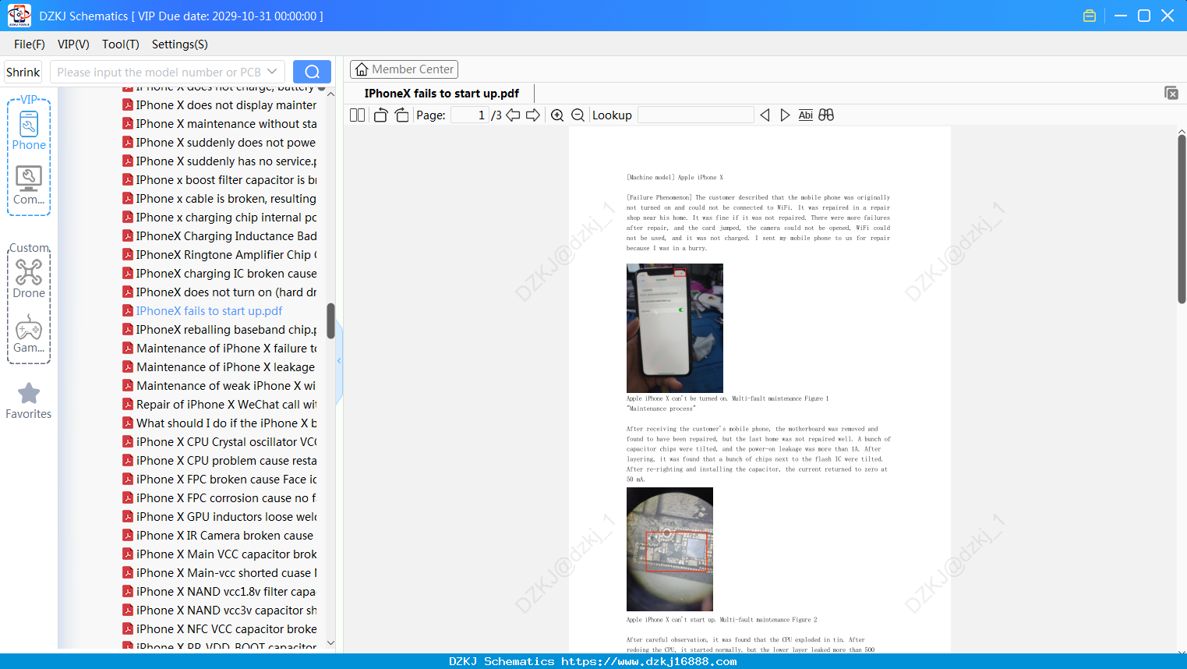
Task: Open 'IPhoneX Ringtone Amplifier Chip' file
Action: pos(220,255)
